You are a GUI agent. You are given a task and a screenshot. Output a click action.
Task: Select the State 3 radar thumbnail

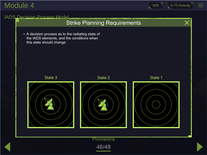(51, 105)
